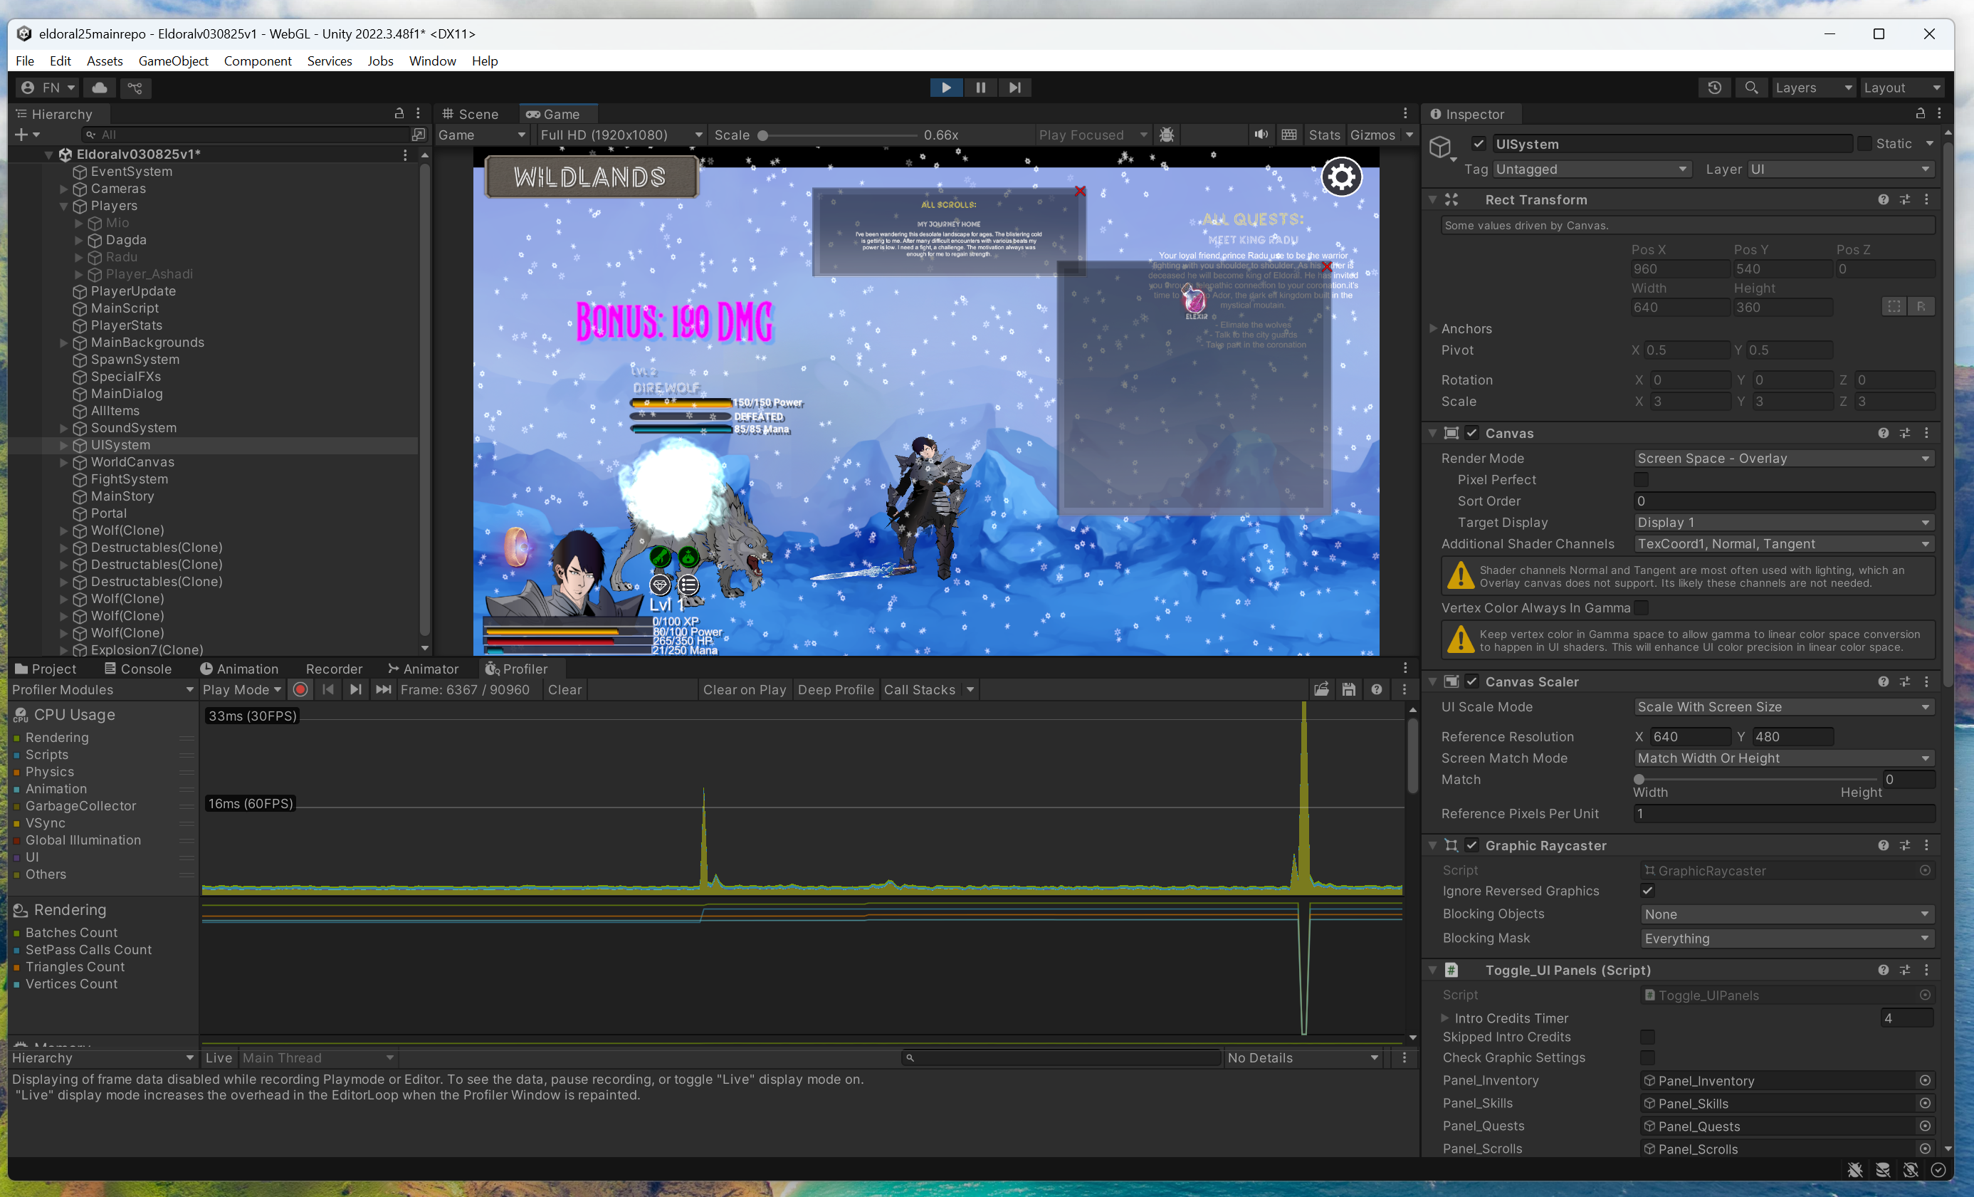The height and width of the screenshot is (1197, 1974).
Task: Mute audio in Game view
Action: [1260, 135]
